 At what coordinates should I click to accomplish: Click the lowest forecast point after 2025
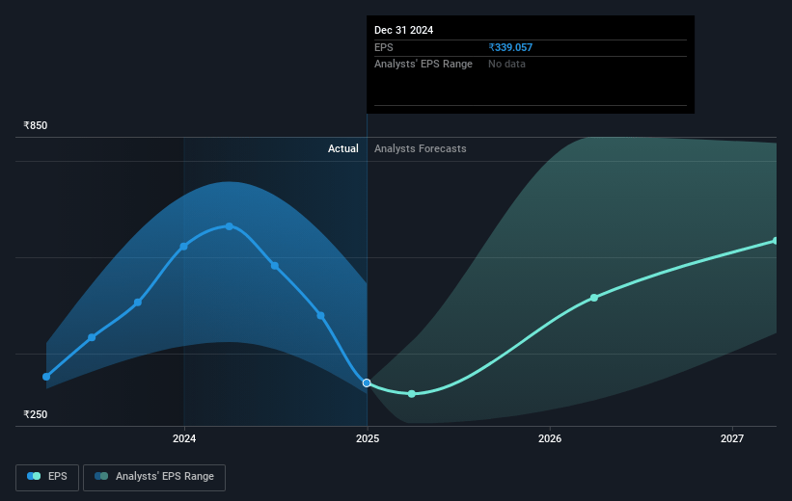tap(412, 393)
